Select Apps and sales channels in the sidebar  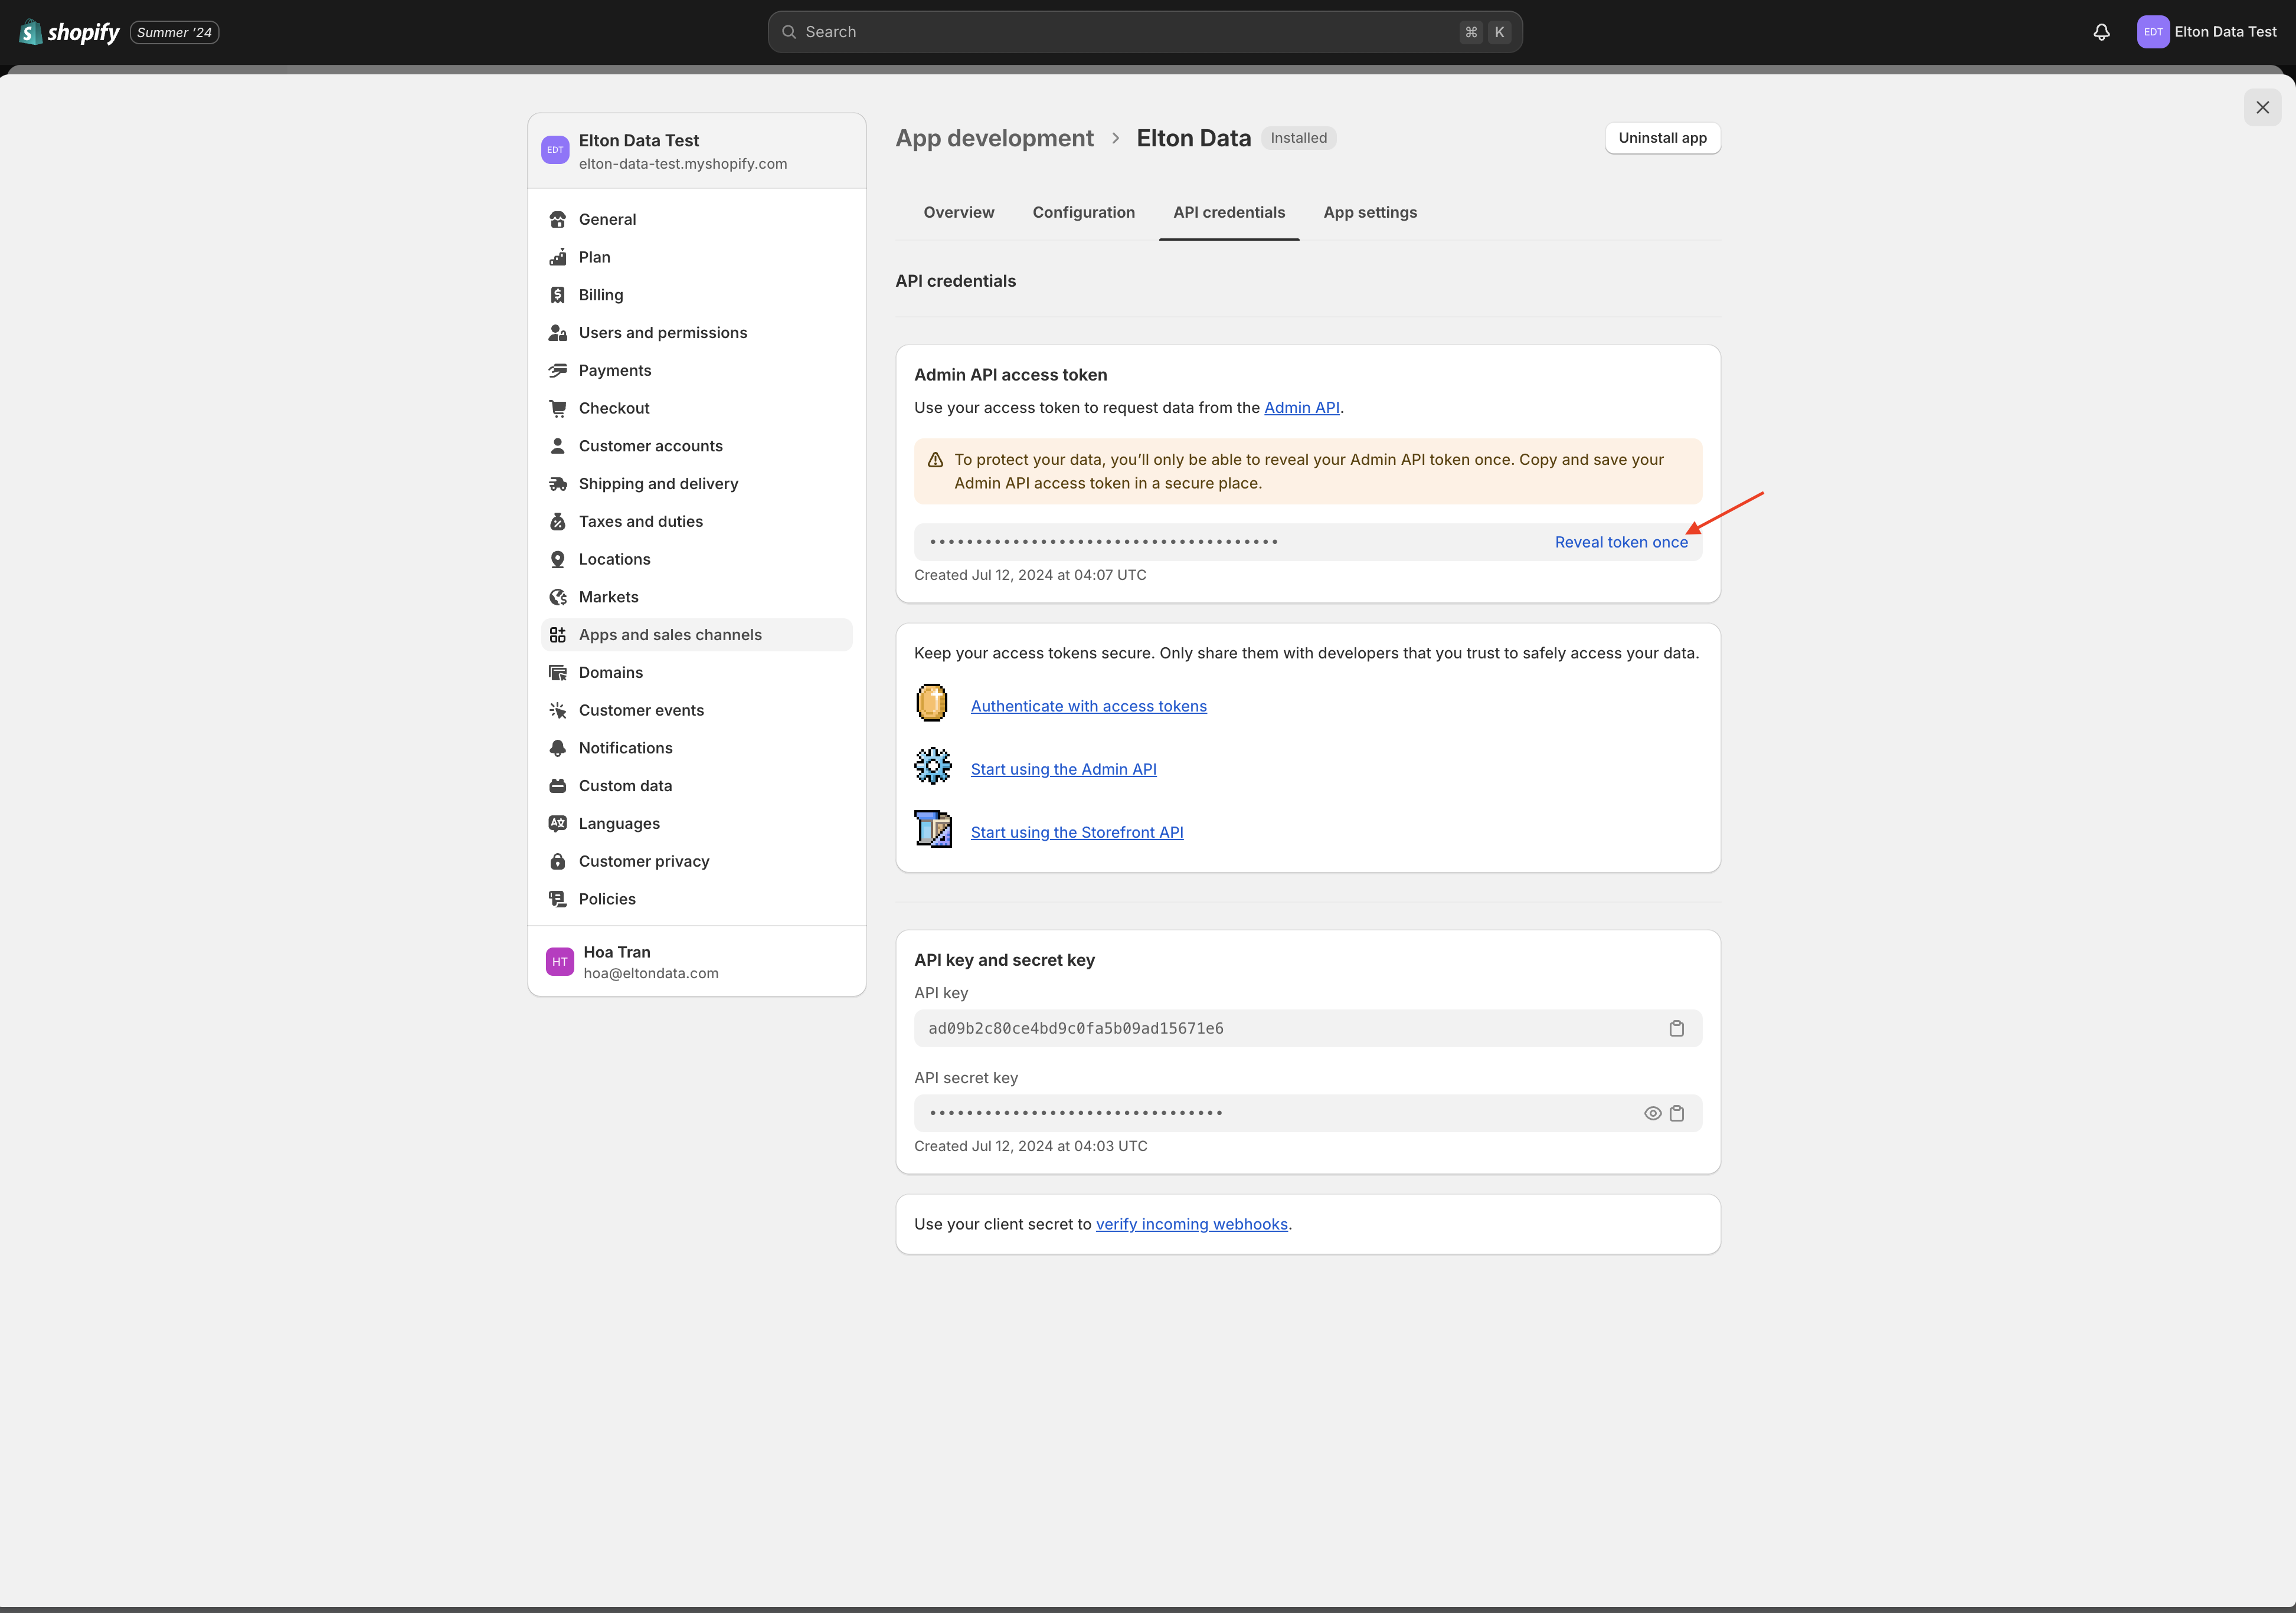[x=669, y=634]
